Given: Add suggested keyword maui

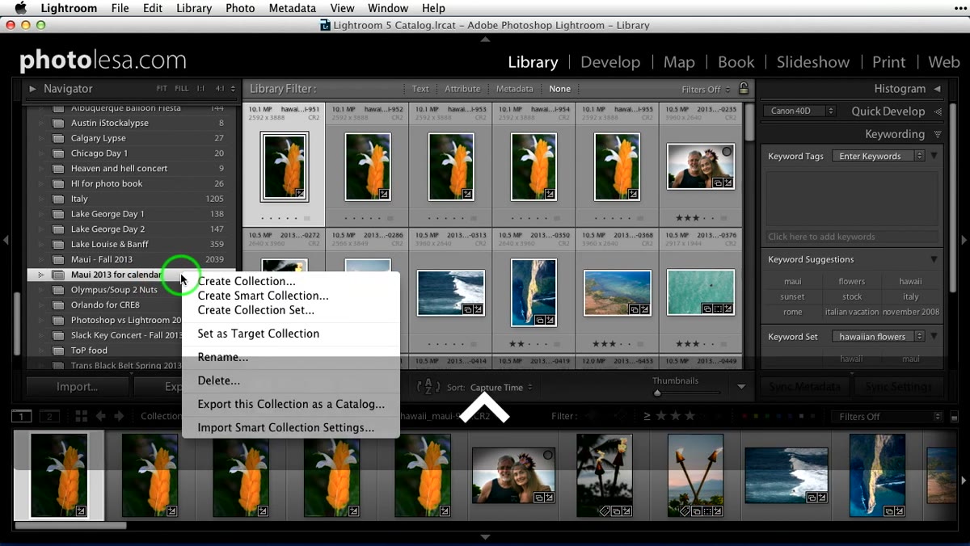Looking at the screenshot, I should click(x=793, y=281).
